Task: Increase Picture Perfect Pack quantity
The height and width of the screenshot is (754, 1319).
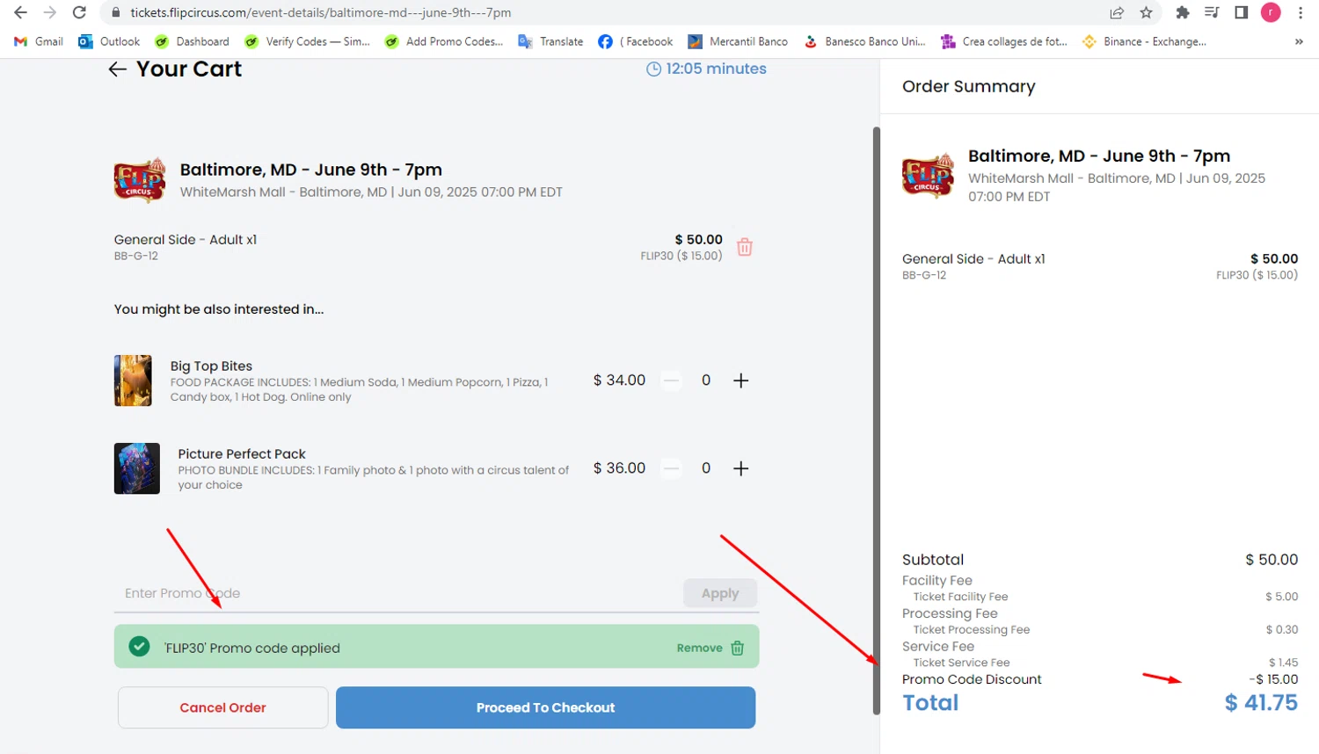Action: [741, 468]
